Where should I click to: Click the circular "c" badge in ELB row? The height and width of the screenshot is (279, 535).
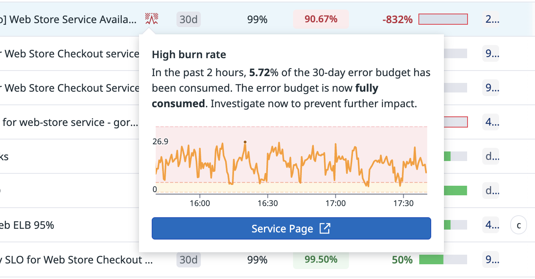tap(519, 226)
